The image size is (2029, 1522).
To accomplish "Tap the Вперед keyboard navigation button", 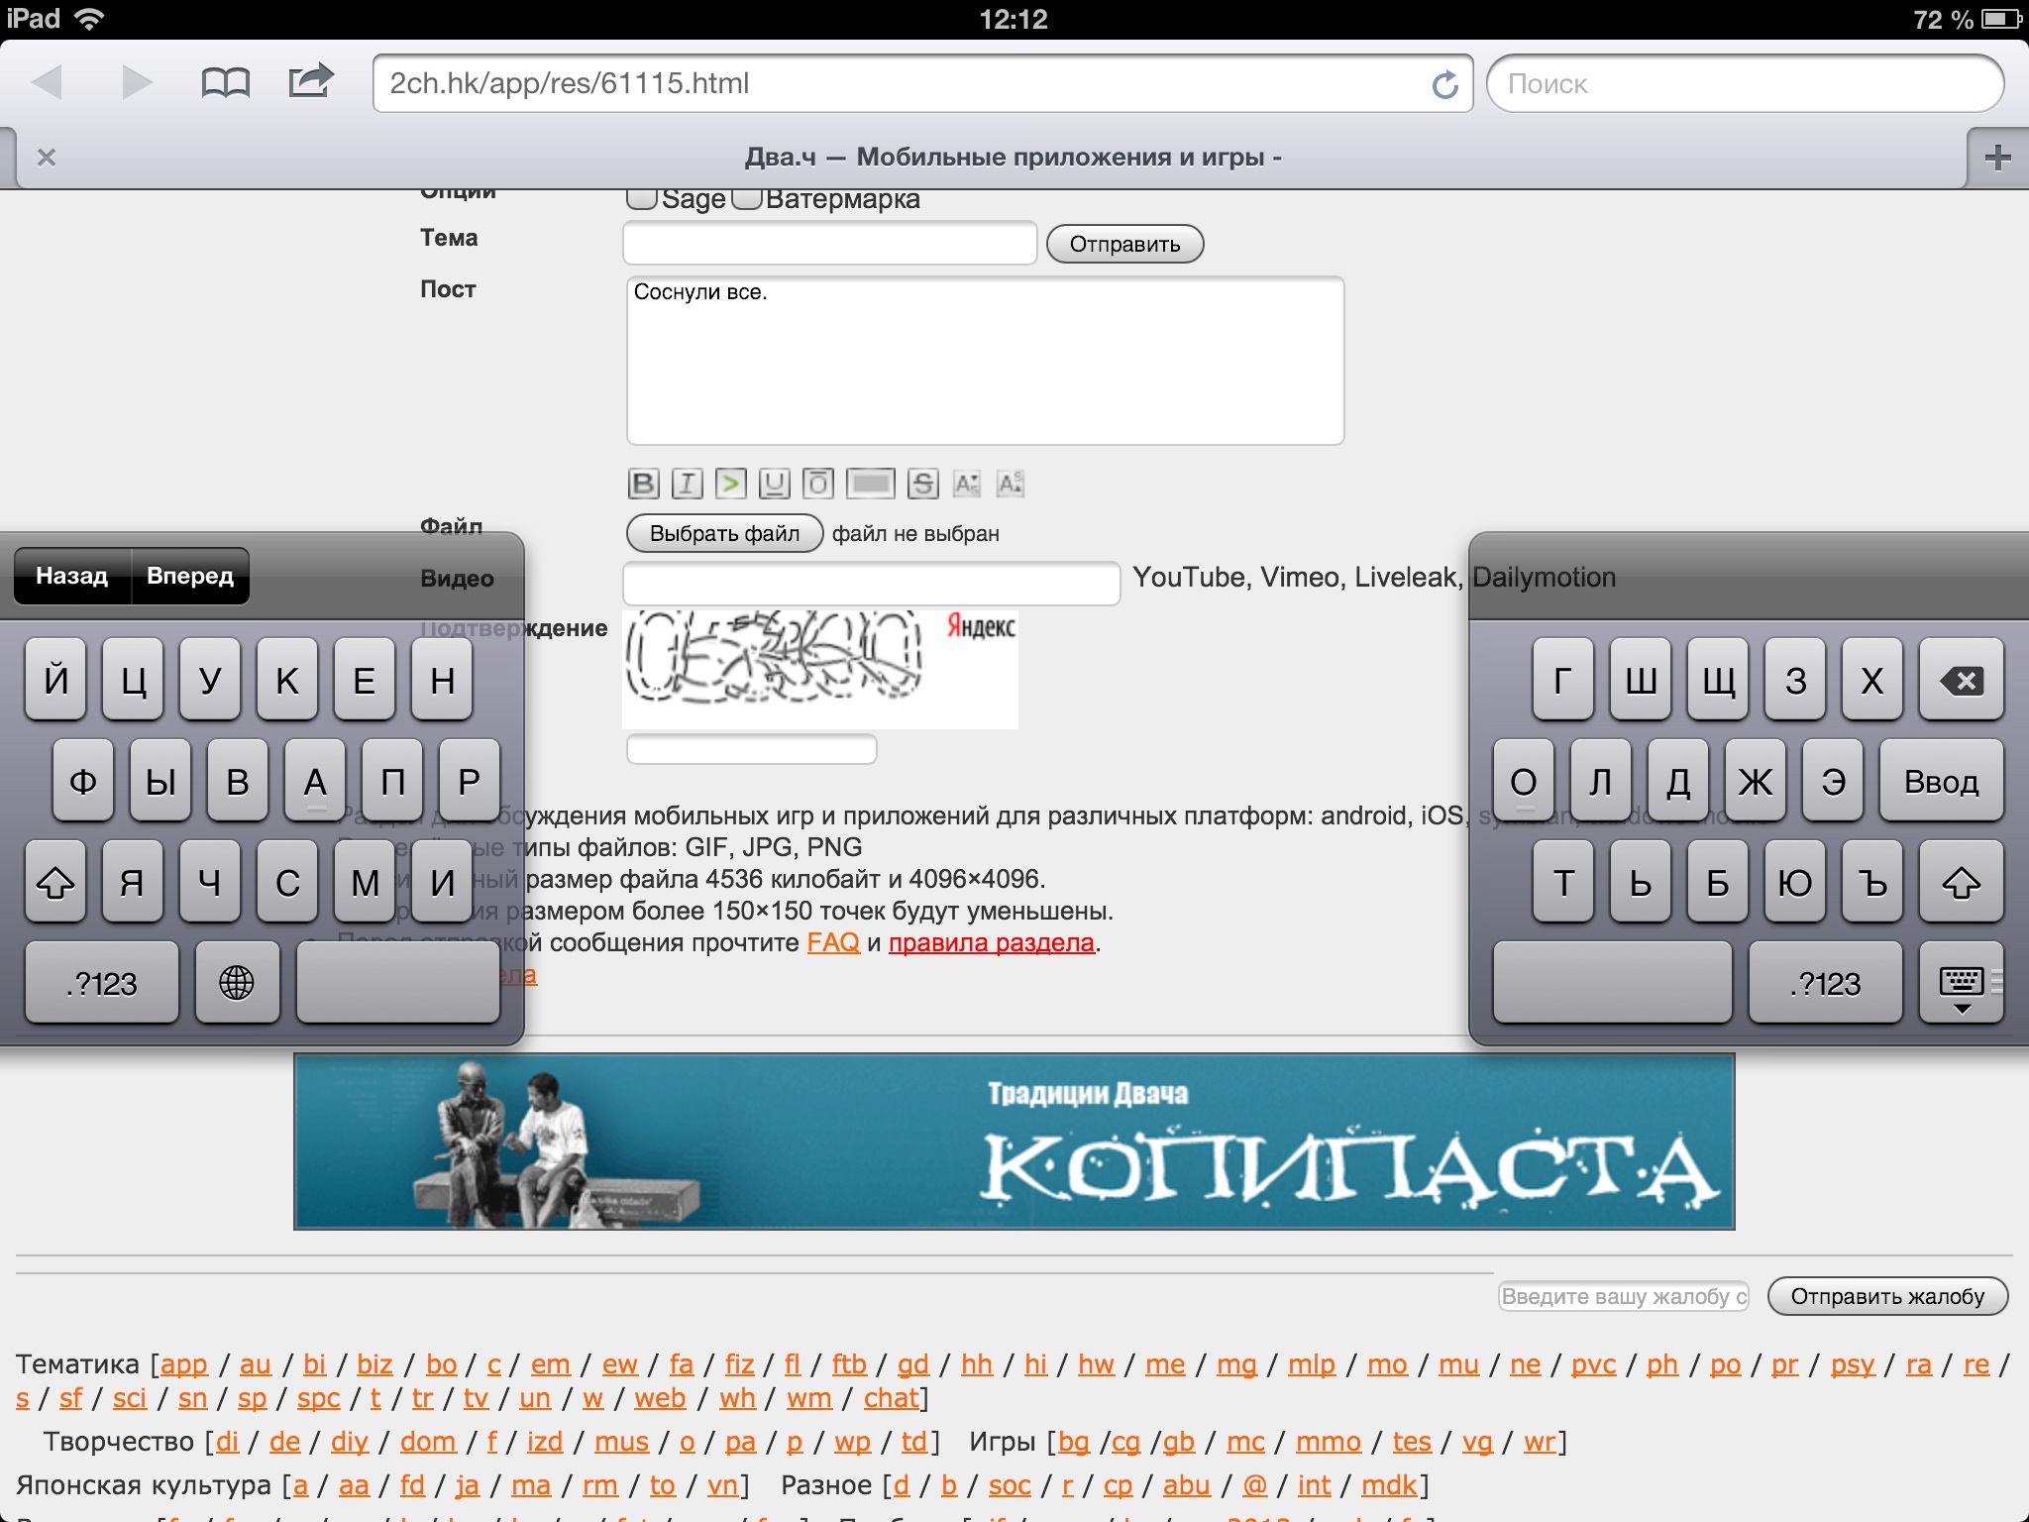I will [190, 576].
